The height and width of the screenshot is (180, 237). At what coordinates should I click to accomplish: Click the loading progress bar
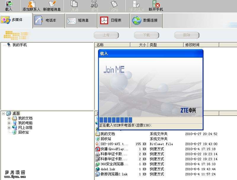[150, 120]
